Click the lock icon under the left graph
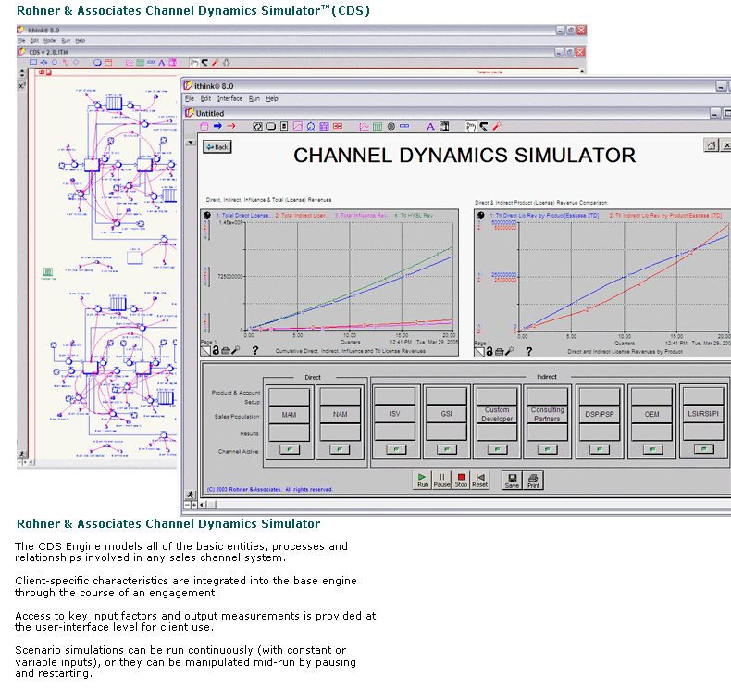 [216, 350]
